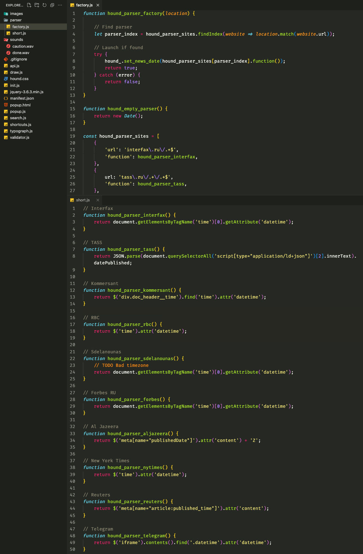
Task: Collapse all folders in Explorer
Action: pos(52,5)
